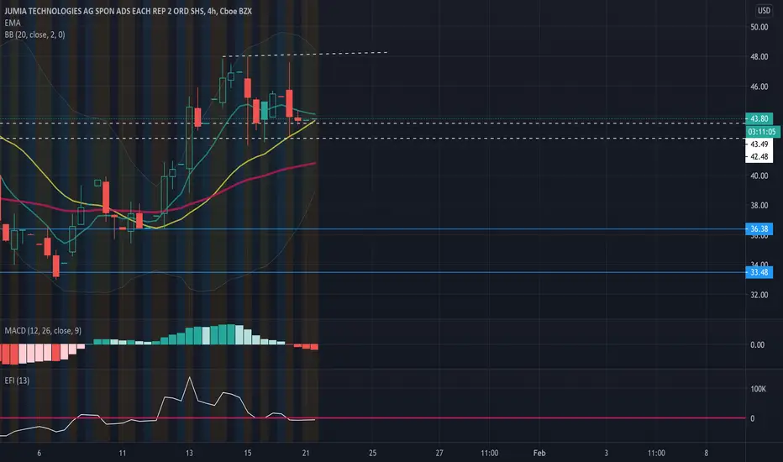Select the blue horizontal line at 33.48

coord(372,272)
